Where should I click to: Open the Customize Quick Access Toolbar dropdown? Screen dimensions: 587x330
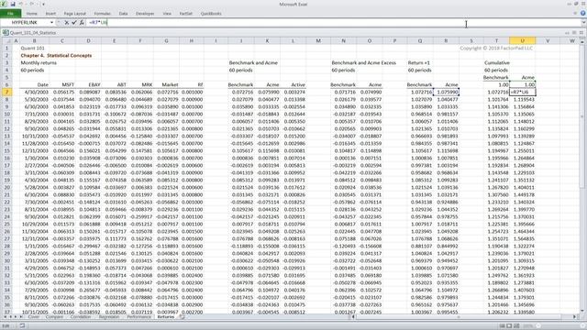(x=43, y=4)
